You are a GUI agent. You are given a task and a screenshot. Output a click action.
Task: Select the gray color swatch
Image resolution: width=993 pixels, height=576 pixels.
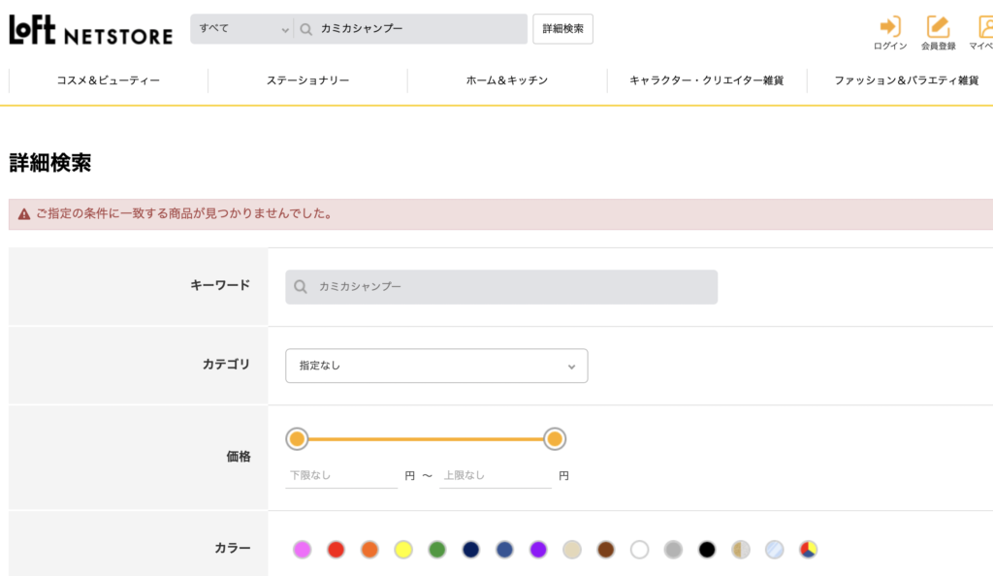click(673, 550)
